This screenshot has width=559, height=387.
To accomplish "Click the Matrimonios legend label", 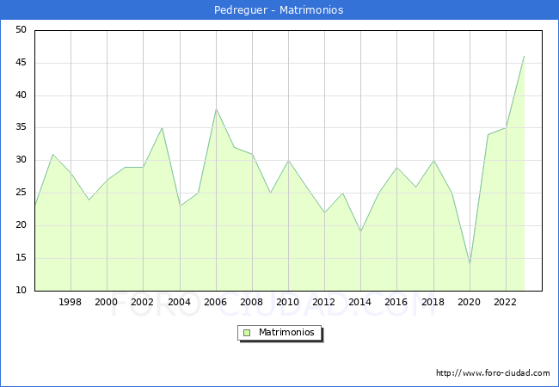I will 286,332.
